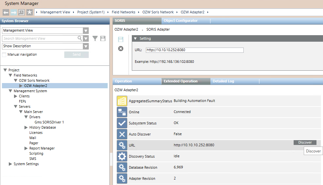323x185 pixels.
Task: Expand the History Database tree node
Action: pyautogui.click(x=26, y=127)
